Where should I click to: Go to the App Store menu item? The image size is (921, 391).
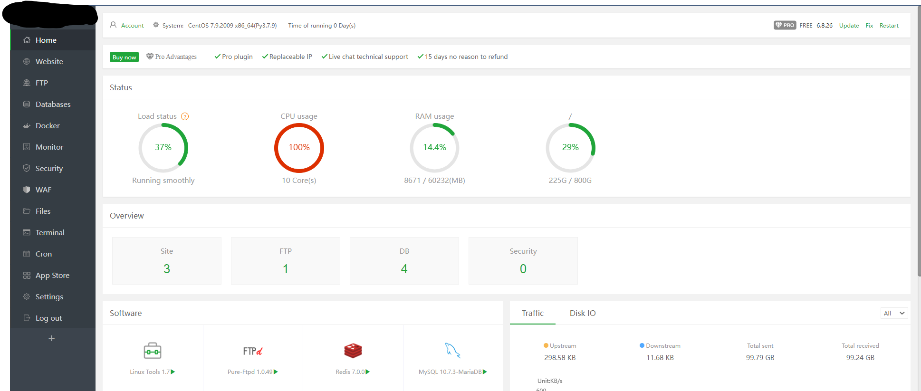tap(52, 276)
